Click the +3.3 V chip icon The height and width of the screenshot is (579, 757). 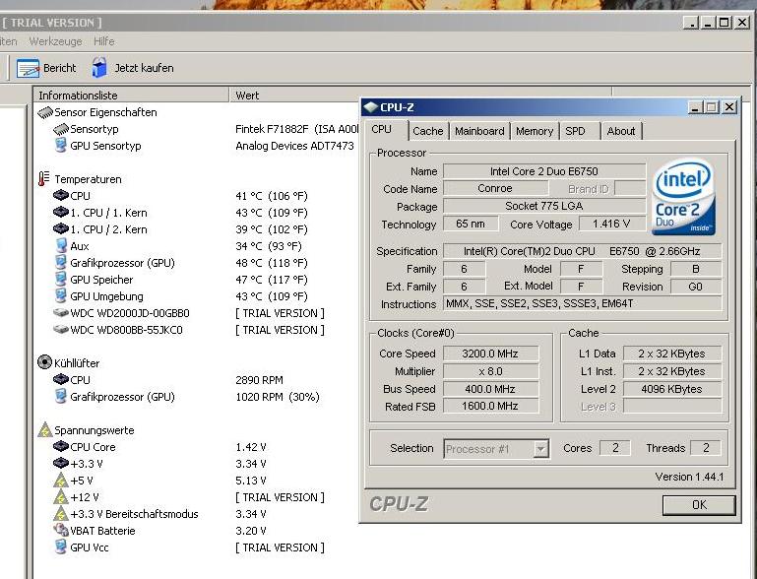[x=61, y=464]
